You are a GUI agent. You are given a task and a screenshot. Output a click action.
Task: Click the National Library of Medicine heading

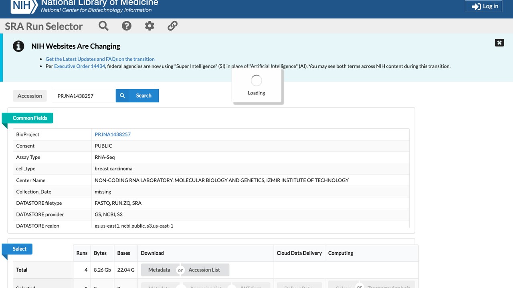[x=100, y=3]
